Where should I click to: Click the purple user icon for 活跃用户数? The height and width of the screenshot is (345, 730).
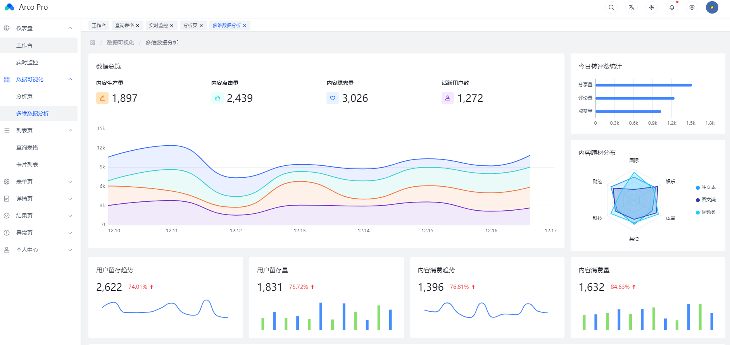tap(448, 98)
